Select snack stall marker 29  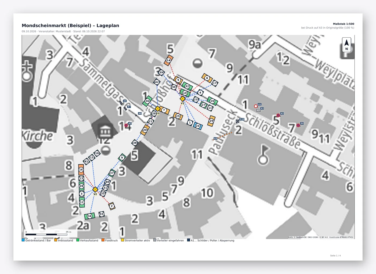pyautogui.click(x=211, y=121)
